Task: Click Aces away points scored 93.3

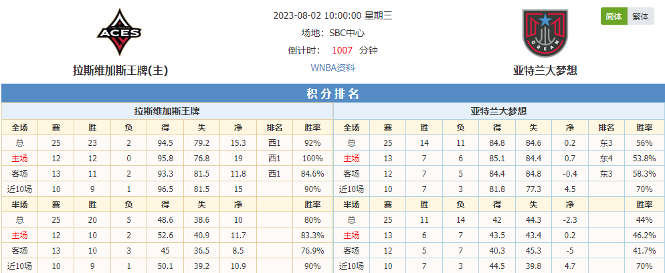Action: [165, 174]
